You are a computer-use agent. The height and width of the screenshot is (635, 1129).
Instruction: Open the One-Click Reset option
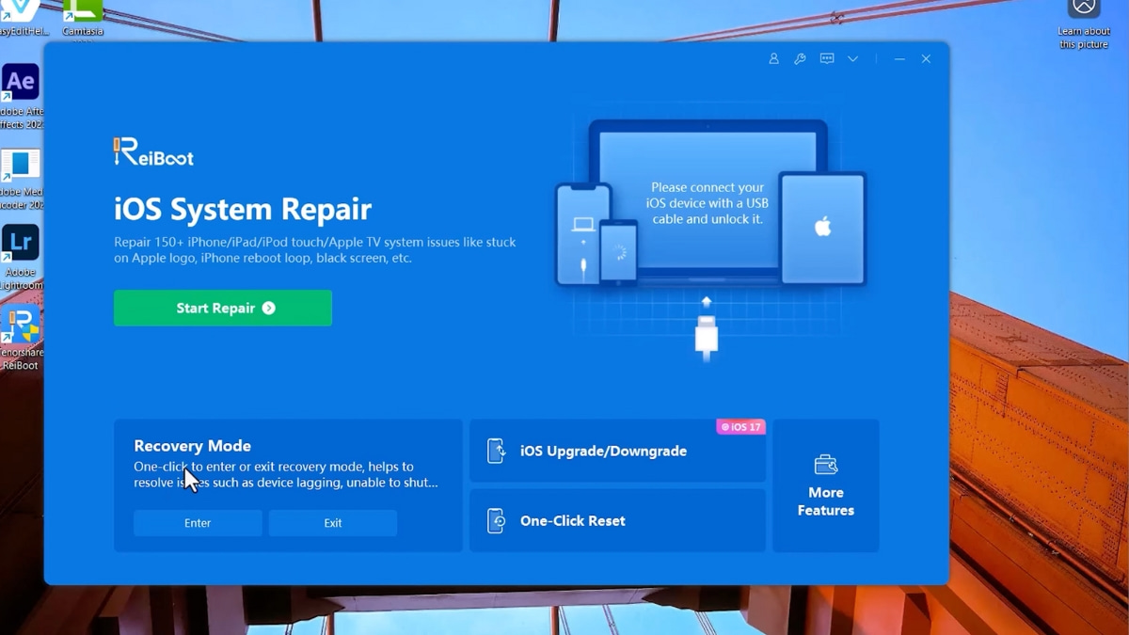(617, 520)
